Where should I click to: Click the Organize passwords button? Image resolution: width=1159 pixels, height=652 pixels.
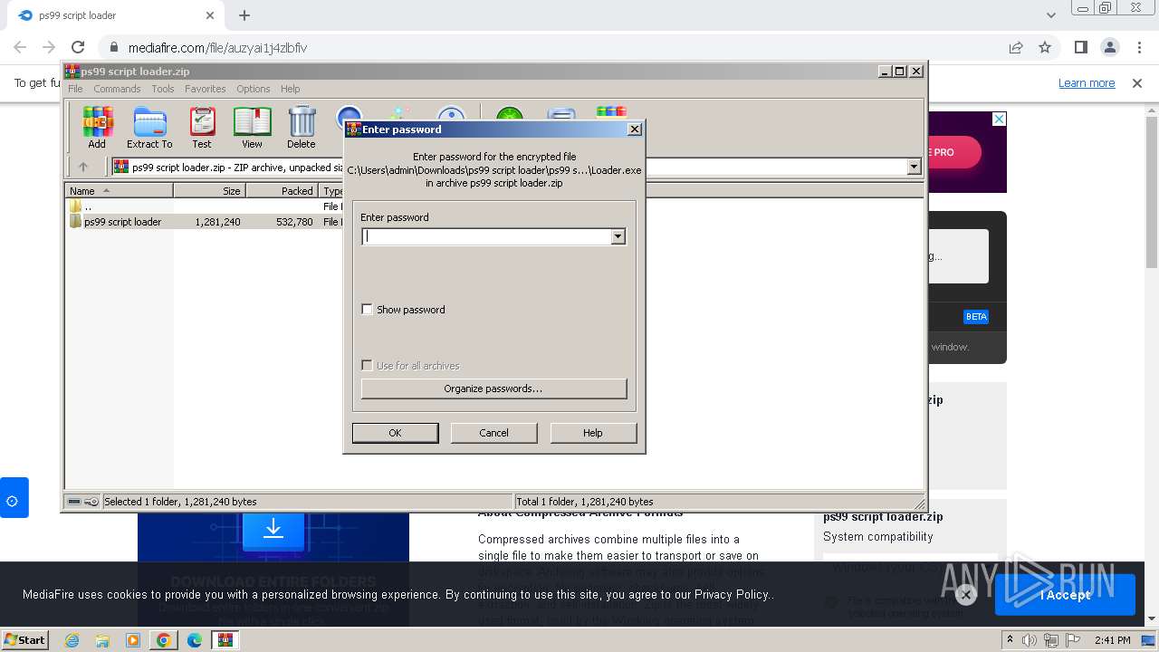[493, 388]
